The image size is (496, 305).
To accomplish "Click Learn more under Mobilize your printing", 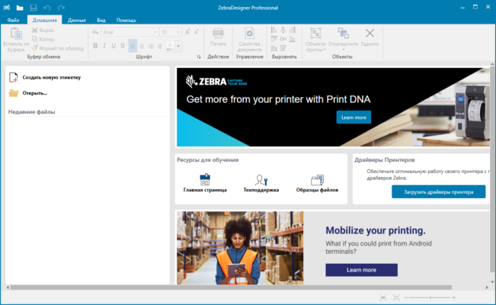I will coord(362,270).
